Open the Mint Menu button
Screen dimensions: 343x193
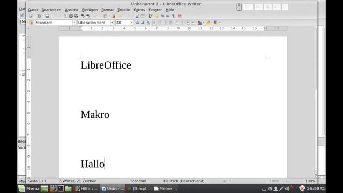pos(28,188)
